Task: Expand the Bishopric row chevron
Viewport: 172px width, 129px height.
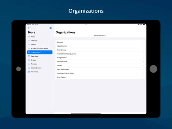Action: click(x=143, y=42)
